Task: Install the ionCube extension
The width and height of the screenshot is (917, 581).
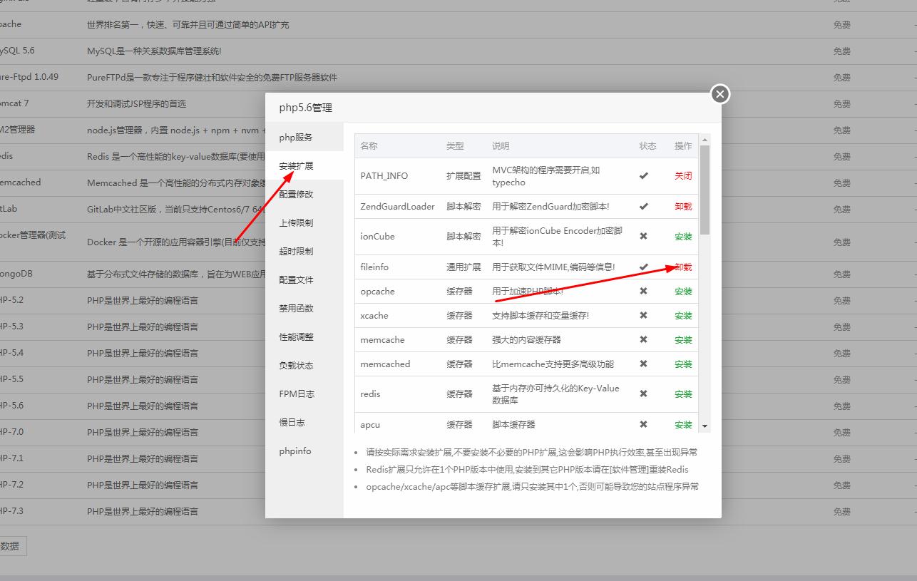Action: click(683, 237)
